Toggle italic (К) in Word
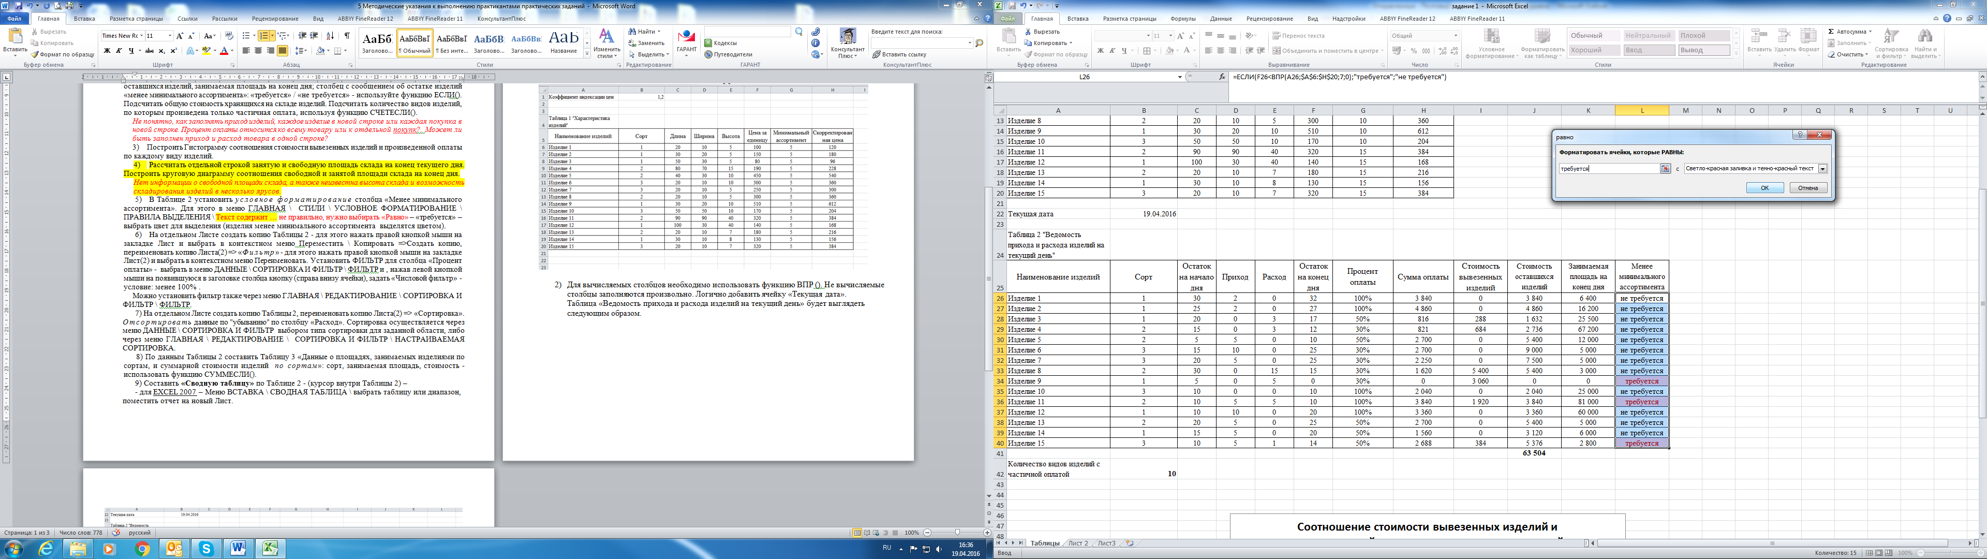The height and width of the screenshot is (559, 1987). coord(119,51)
